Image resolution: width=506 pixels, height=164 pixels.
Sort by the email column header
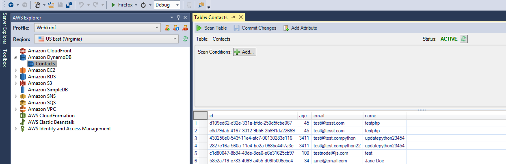pyautogui.click(x=337, y=116)
